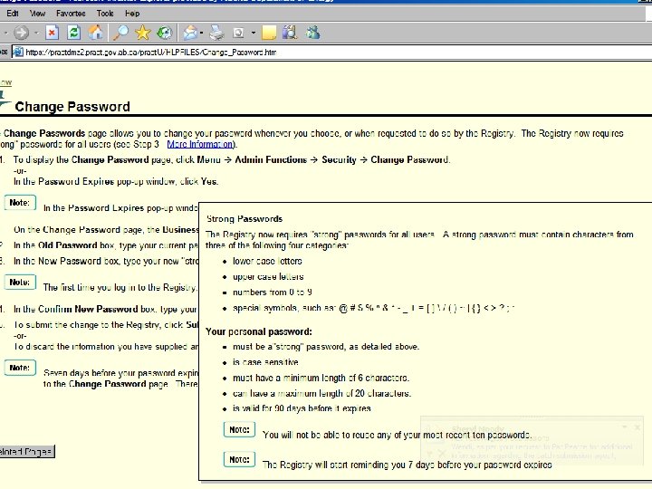Click Note label beside 'not be able to reuse'
Screen dimensions: 652x489
(239, 430)
